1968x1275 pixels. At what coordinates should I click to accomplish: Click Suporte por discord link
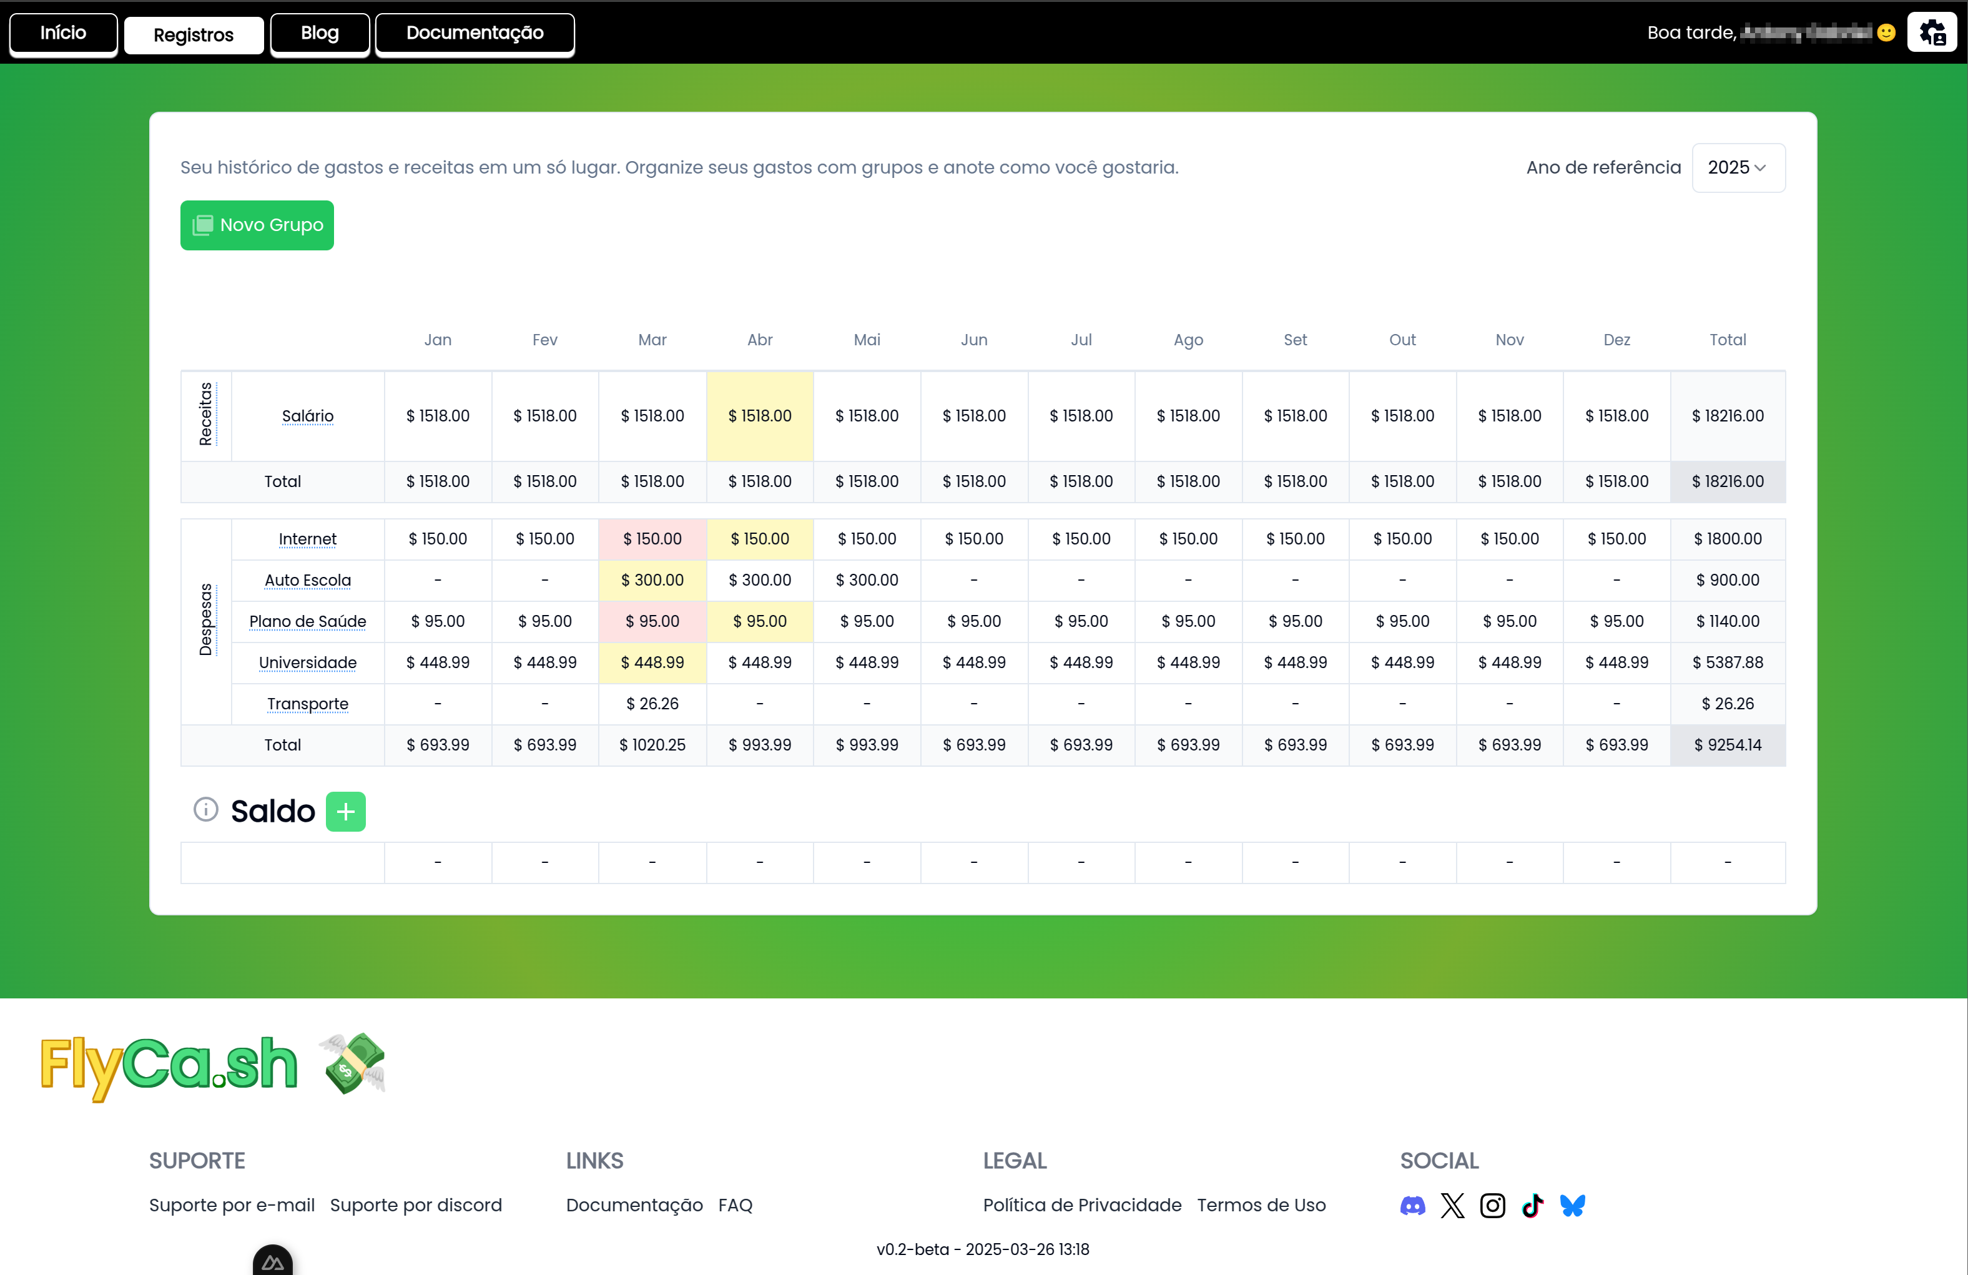[416, 1206]
